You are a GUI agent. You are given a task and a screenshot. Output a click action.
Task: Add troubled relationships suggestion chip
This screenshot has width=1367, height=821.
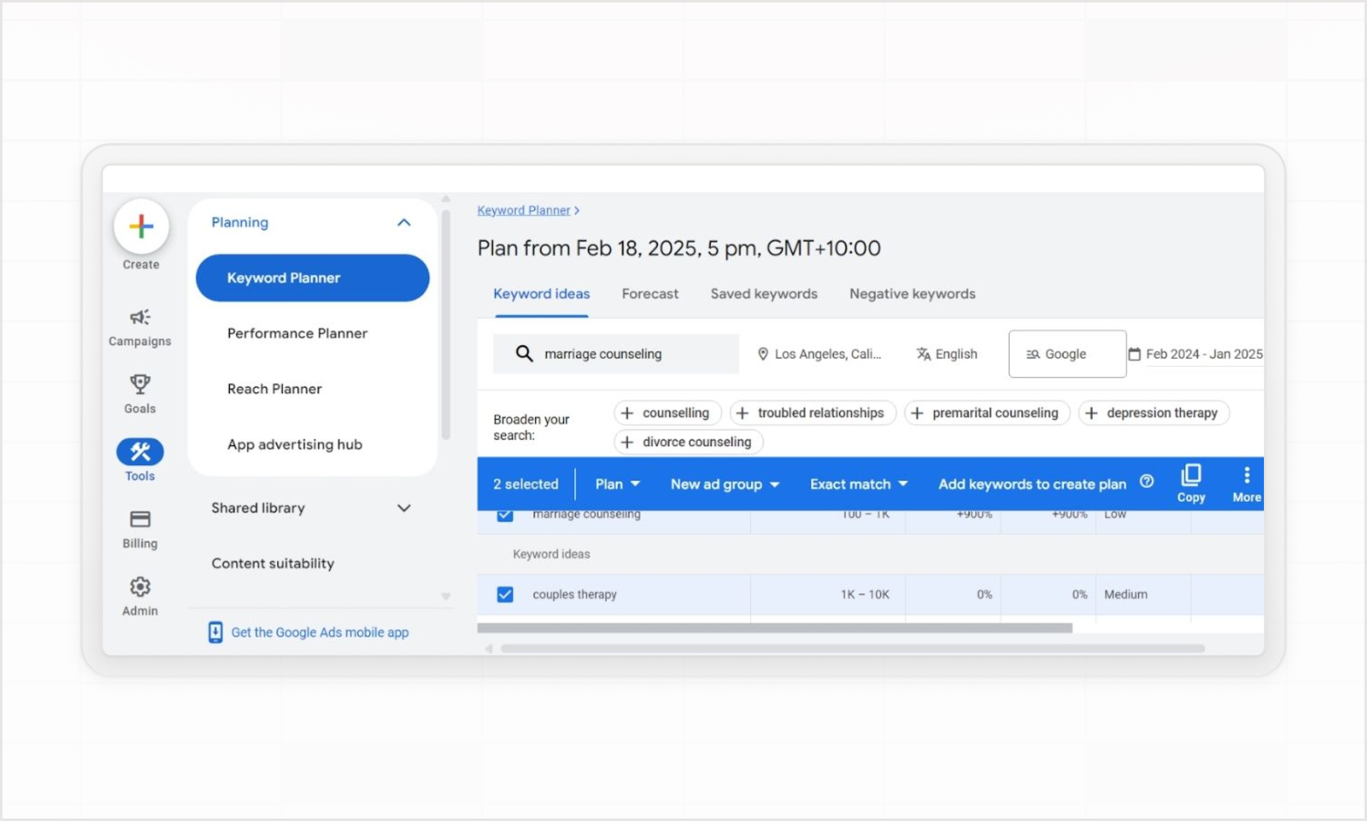click(812, 413)
